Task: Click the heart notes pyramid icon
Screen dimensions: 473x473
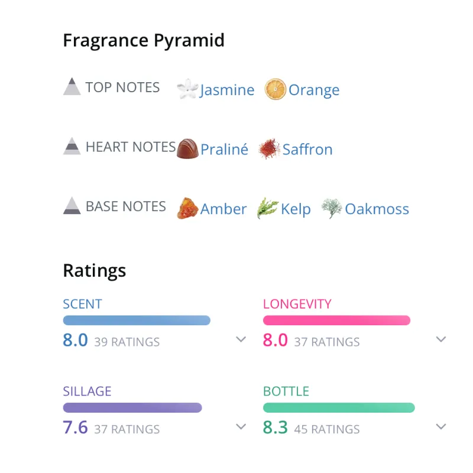Action: click(x=72, y=146)
